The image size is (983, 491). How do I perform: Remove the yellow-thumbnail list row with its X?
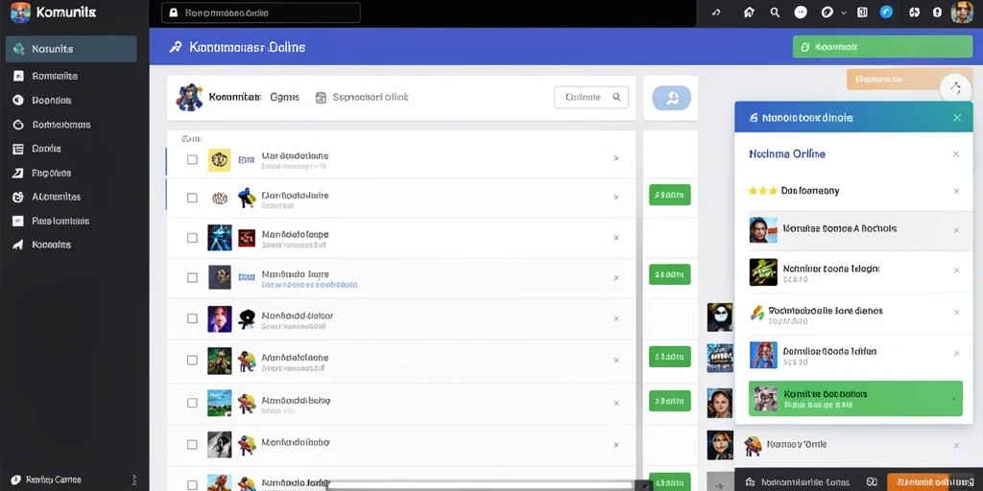(615, 158)
